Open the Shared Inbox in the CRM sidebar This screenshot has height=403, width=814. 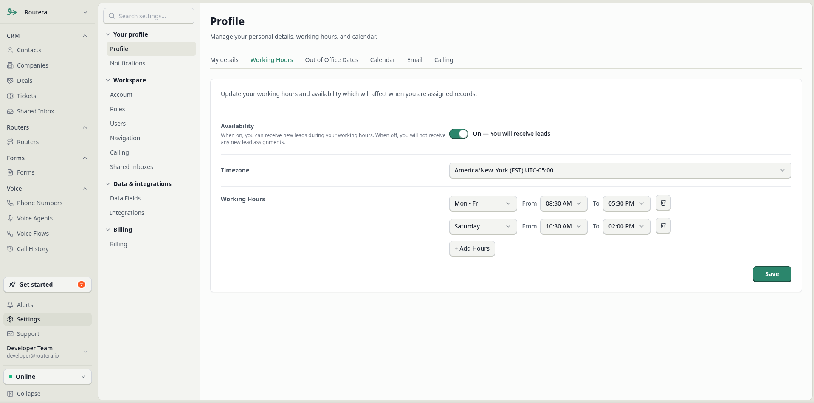click(x=47, y=111)
